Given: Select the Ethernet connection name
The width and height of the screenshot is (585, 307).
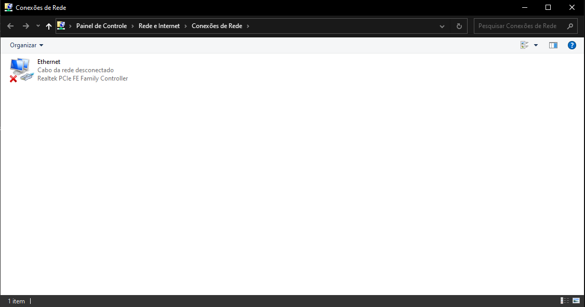Looking at the screenshot, I should click(49, 61).
